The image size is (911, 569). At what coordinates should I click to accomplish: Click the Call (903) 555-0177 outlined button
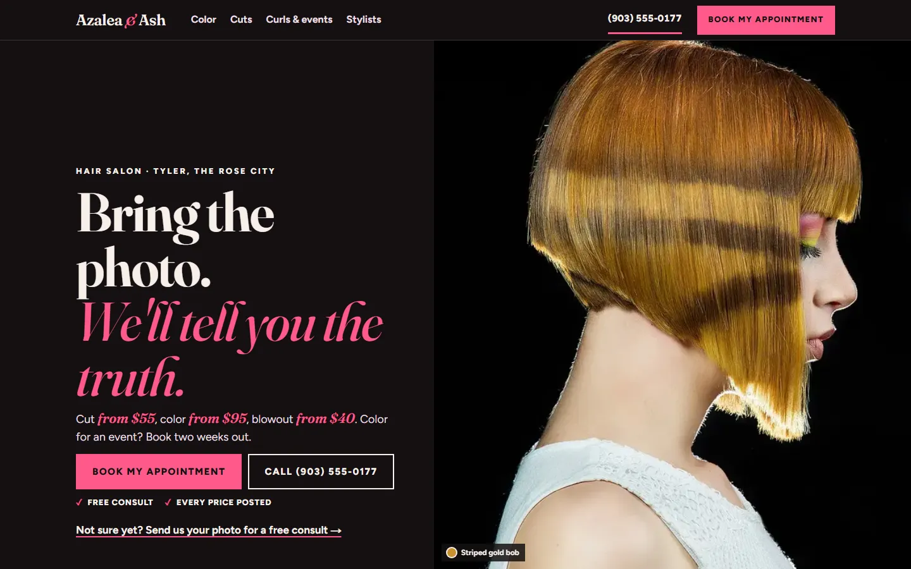click(321, 472)
